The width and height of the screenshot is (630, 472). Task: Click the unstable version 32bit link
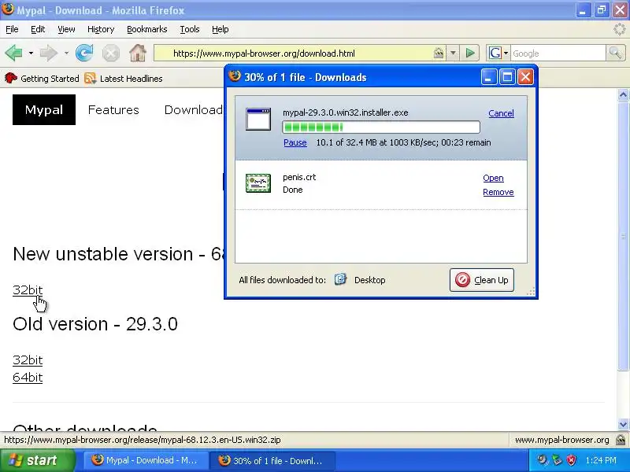(x=28, y=289)
